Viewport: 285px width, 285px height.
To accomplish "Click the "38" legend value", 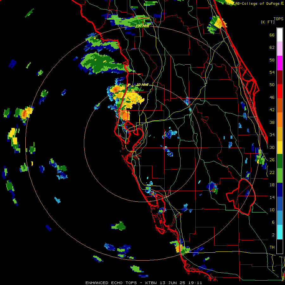I will coord(272,122).
